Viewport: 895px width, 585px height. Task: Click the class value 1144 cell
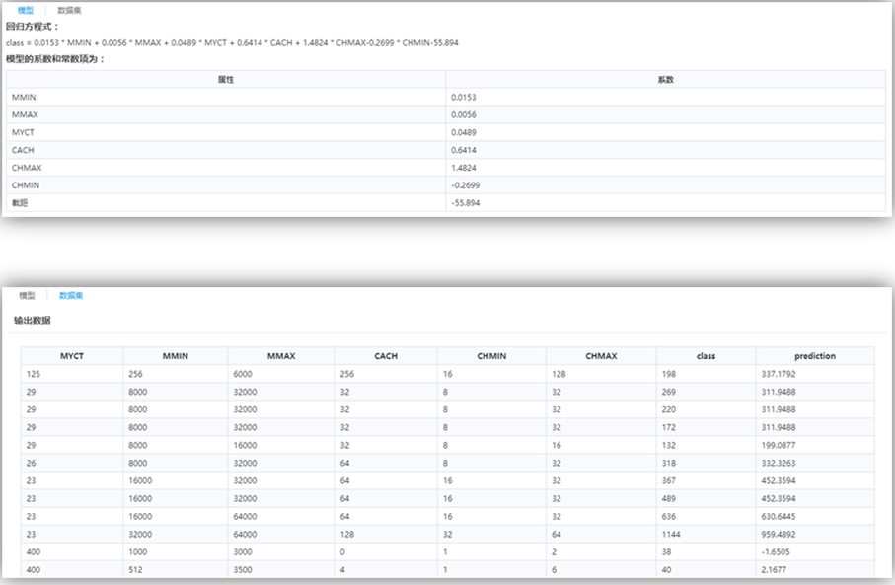point(673,534)
